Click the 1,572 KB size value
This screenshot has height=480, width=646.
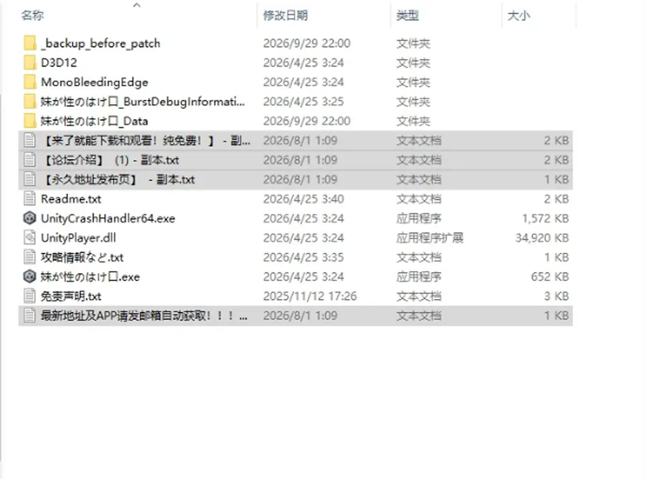(545, 218)
